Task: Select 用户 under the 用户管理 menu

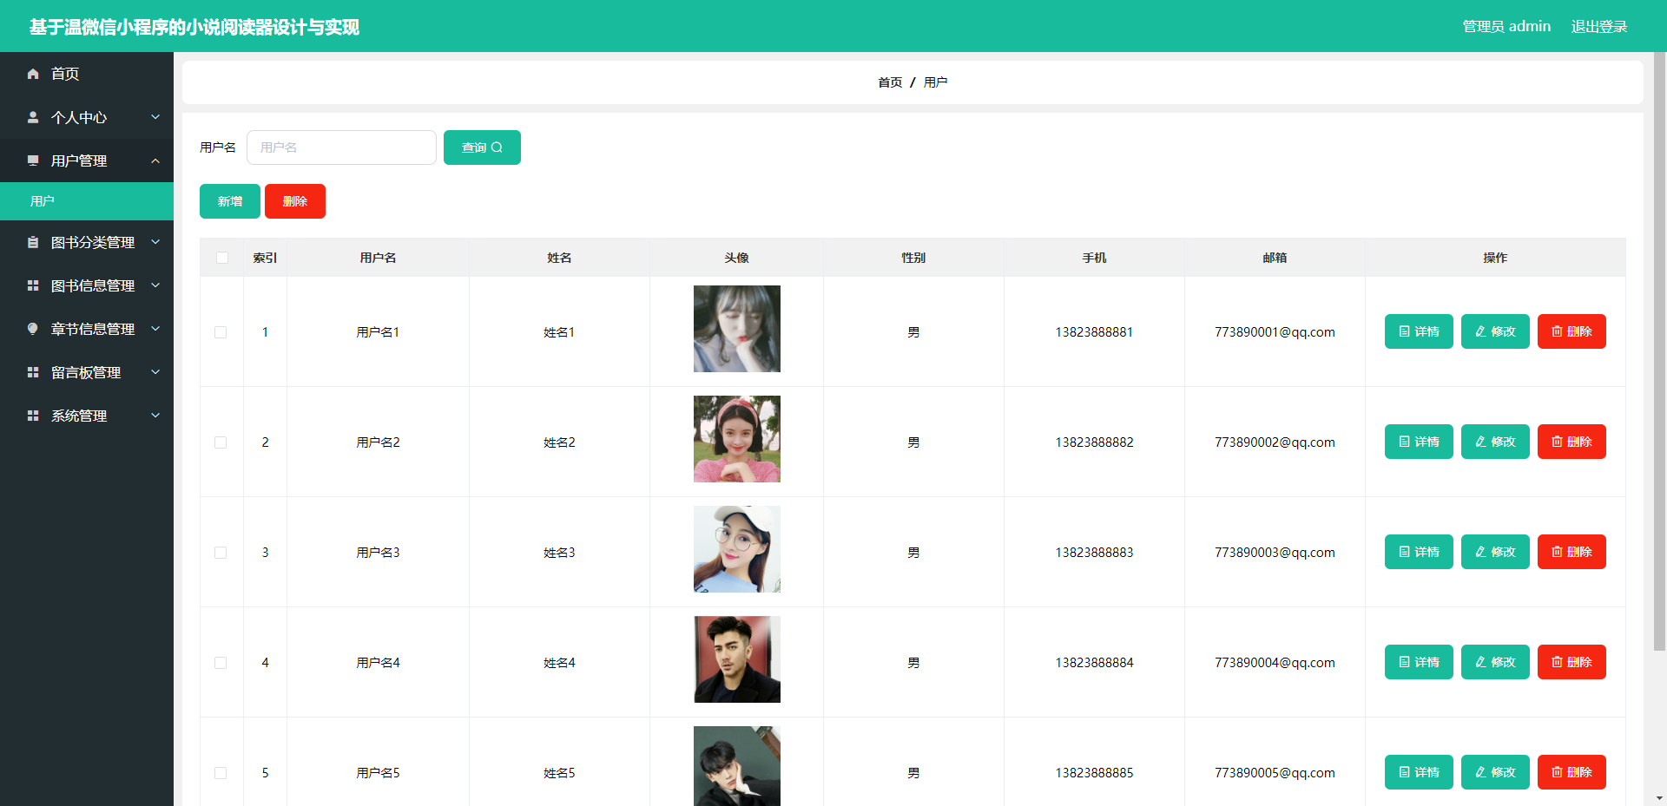Action: 43,200
